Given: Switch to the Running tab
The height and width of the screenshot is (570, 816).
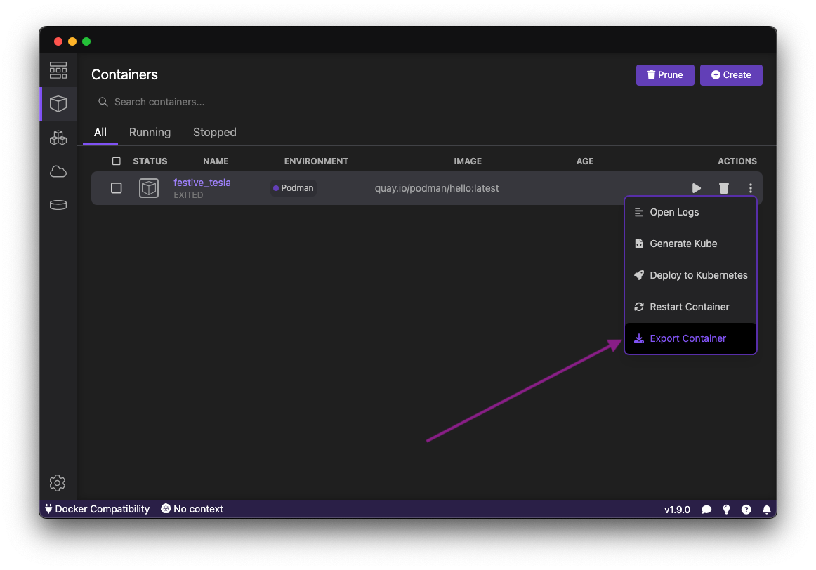Looking at the screenshot, I should click(x=150, y=132).
